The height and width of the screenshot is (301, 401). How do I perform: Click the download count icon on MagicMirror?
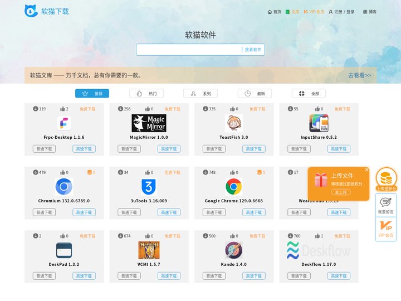[120, 109]
